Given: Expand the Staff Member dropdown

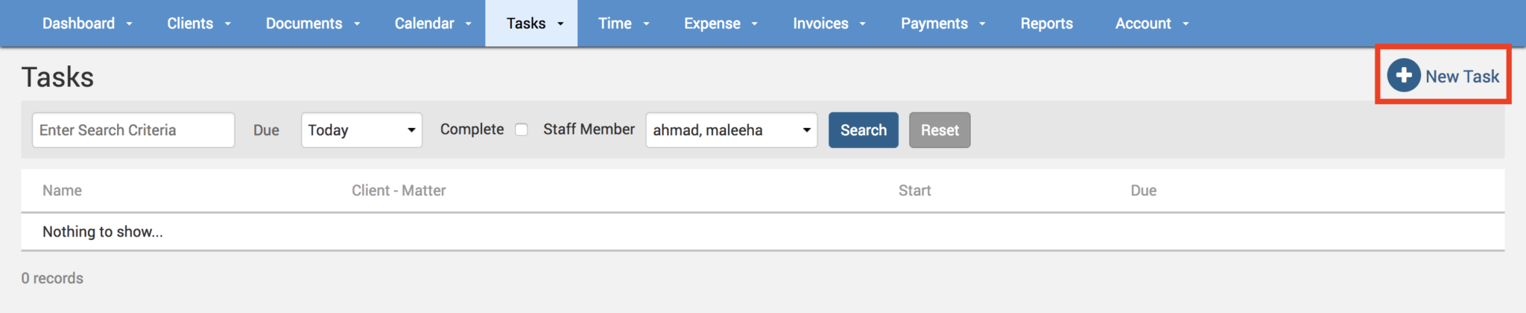Looking at the screenshot, I should pos(731,130).
